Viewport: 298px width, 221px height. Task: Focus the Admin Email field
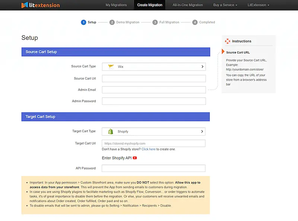point(153,90)
